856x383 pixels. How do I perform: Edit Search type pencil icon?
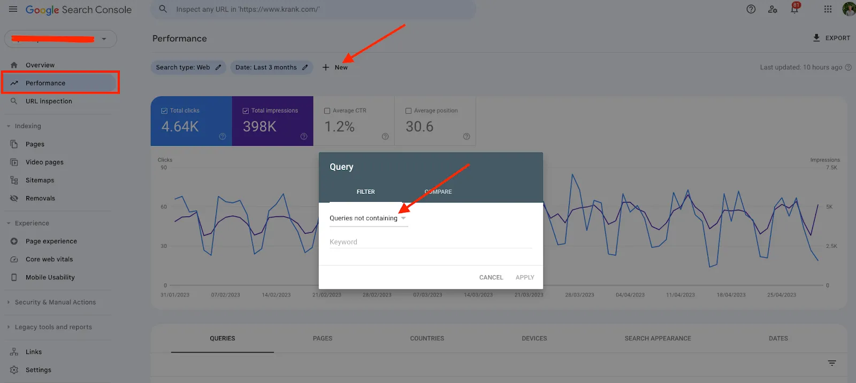218,67
